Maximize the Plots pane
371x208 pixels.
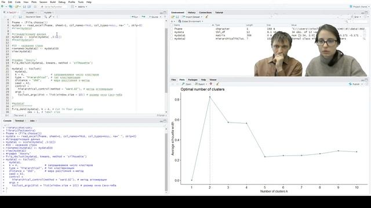click(x=366, y=80)
